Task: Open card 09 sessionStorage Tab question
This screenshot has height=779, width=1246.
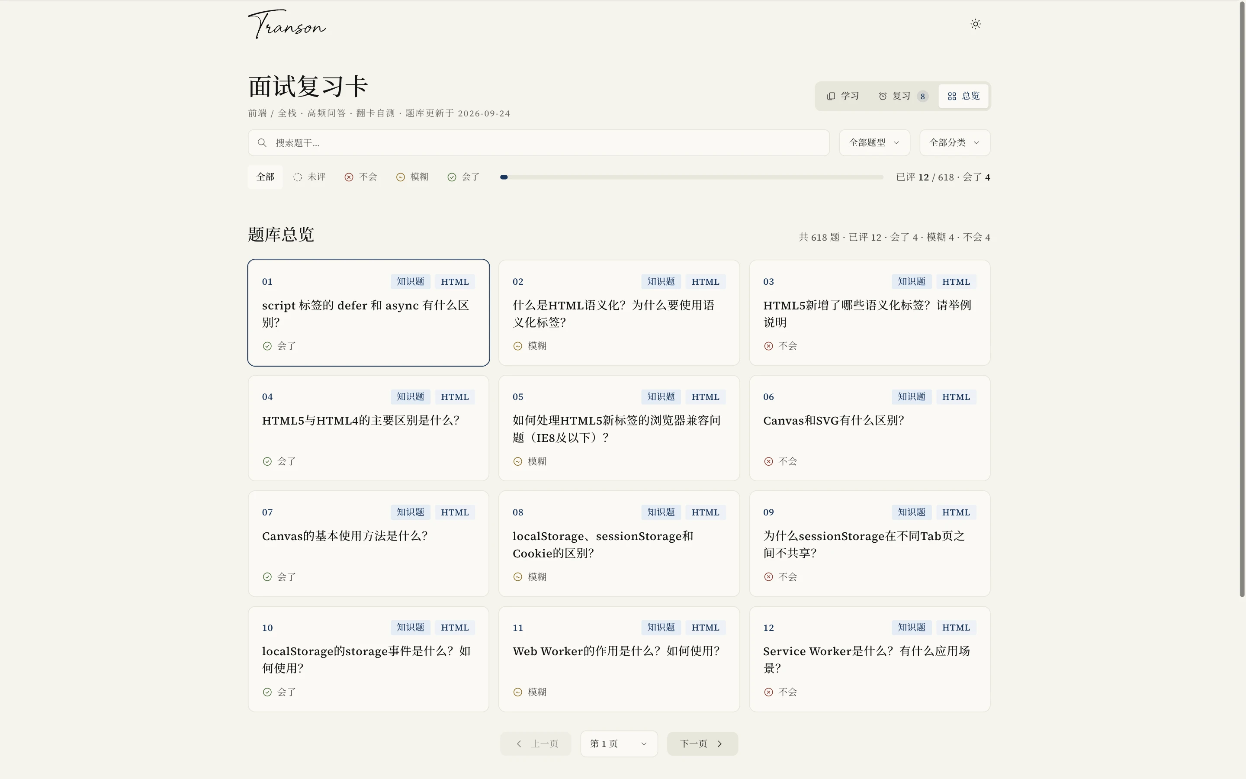Action: (870, 544)
